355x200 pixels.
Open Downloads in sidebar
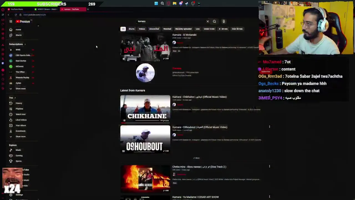click(x=20, y=131)
